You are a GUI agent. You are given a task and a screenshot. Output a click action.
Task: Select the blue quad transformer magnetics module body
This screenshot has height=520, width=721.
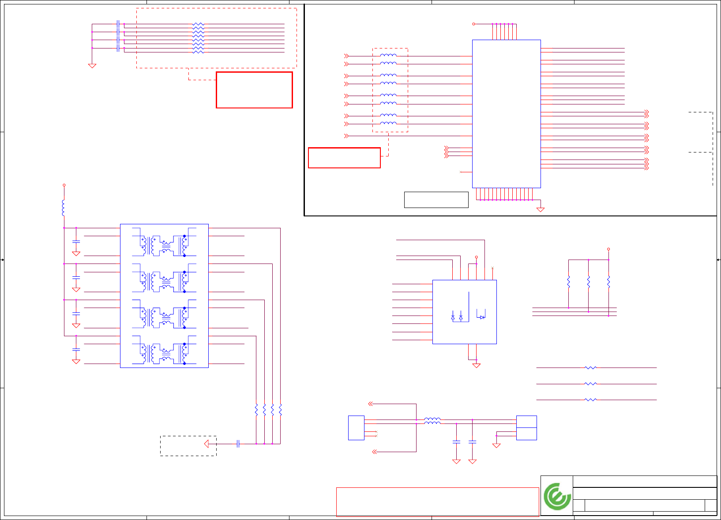[x=164, y=296]
